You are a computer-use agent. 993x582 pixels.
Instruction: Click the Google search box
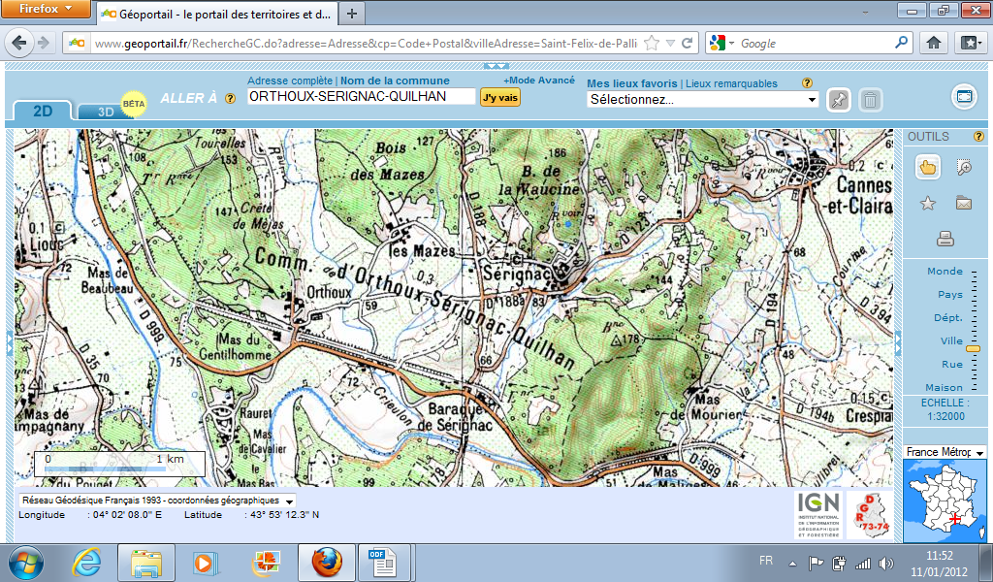[x=815, y=43]
